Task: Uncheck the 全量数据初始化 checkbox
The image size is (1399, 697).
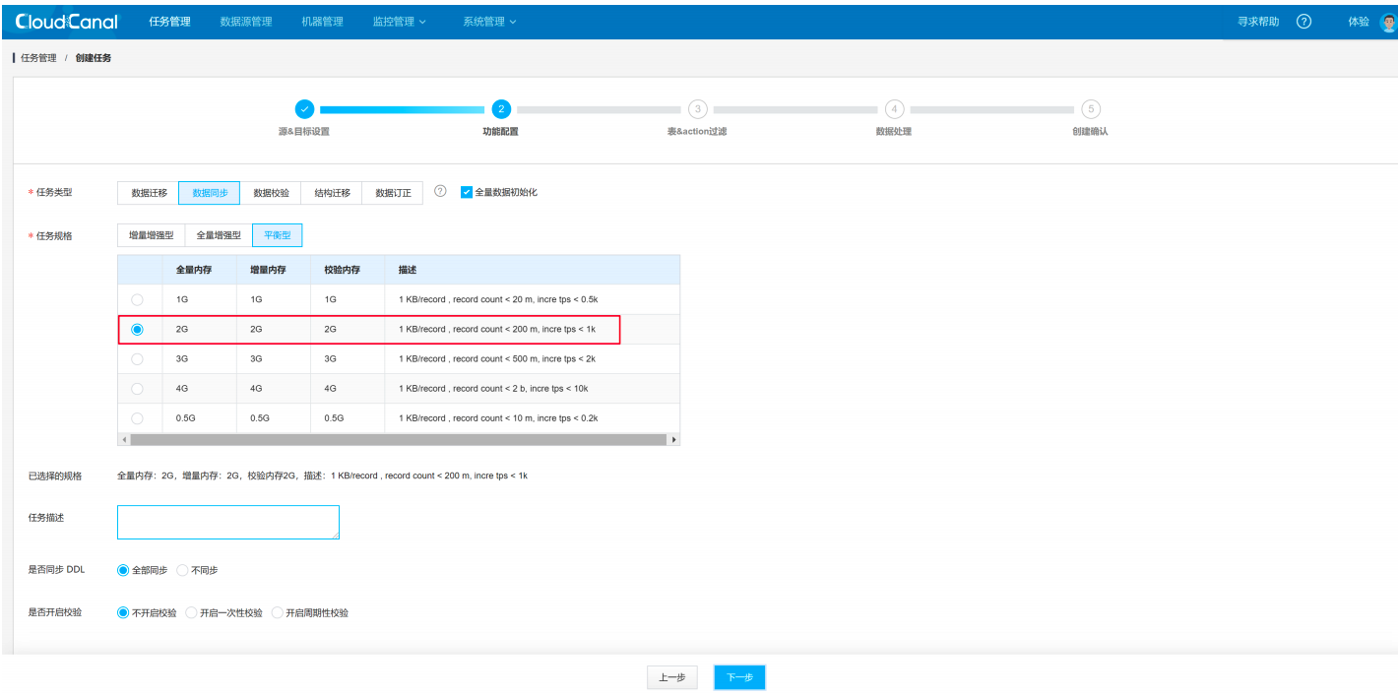Action: tap(467, 192)
